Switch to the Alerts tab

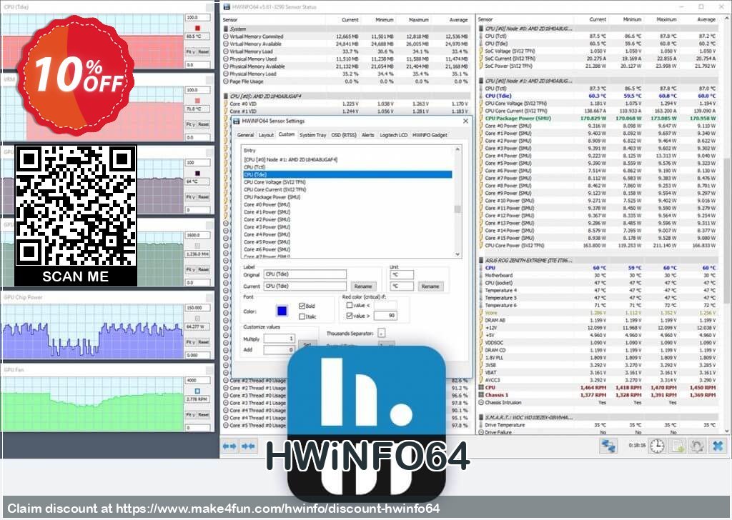pos(368,135)
